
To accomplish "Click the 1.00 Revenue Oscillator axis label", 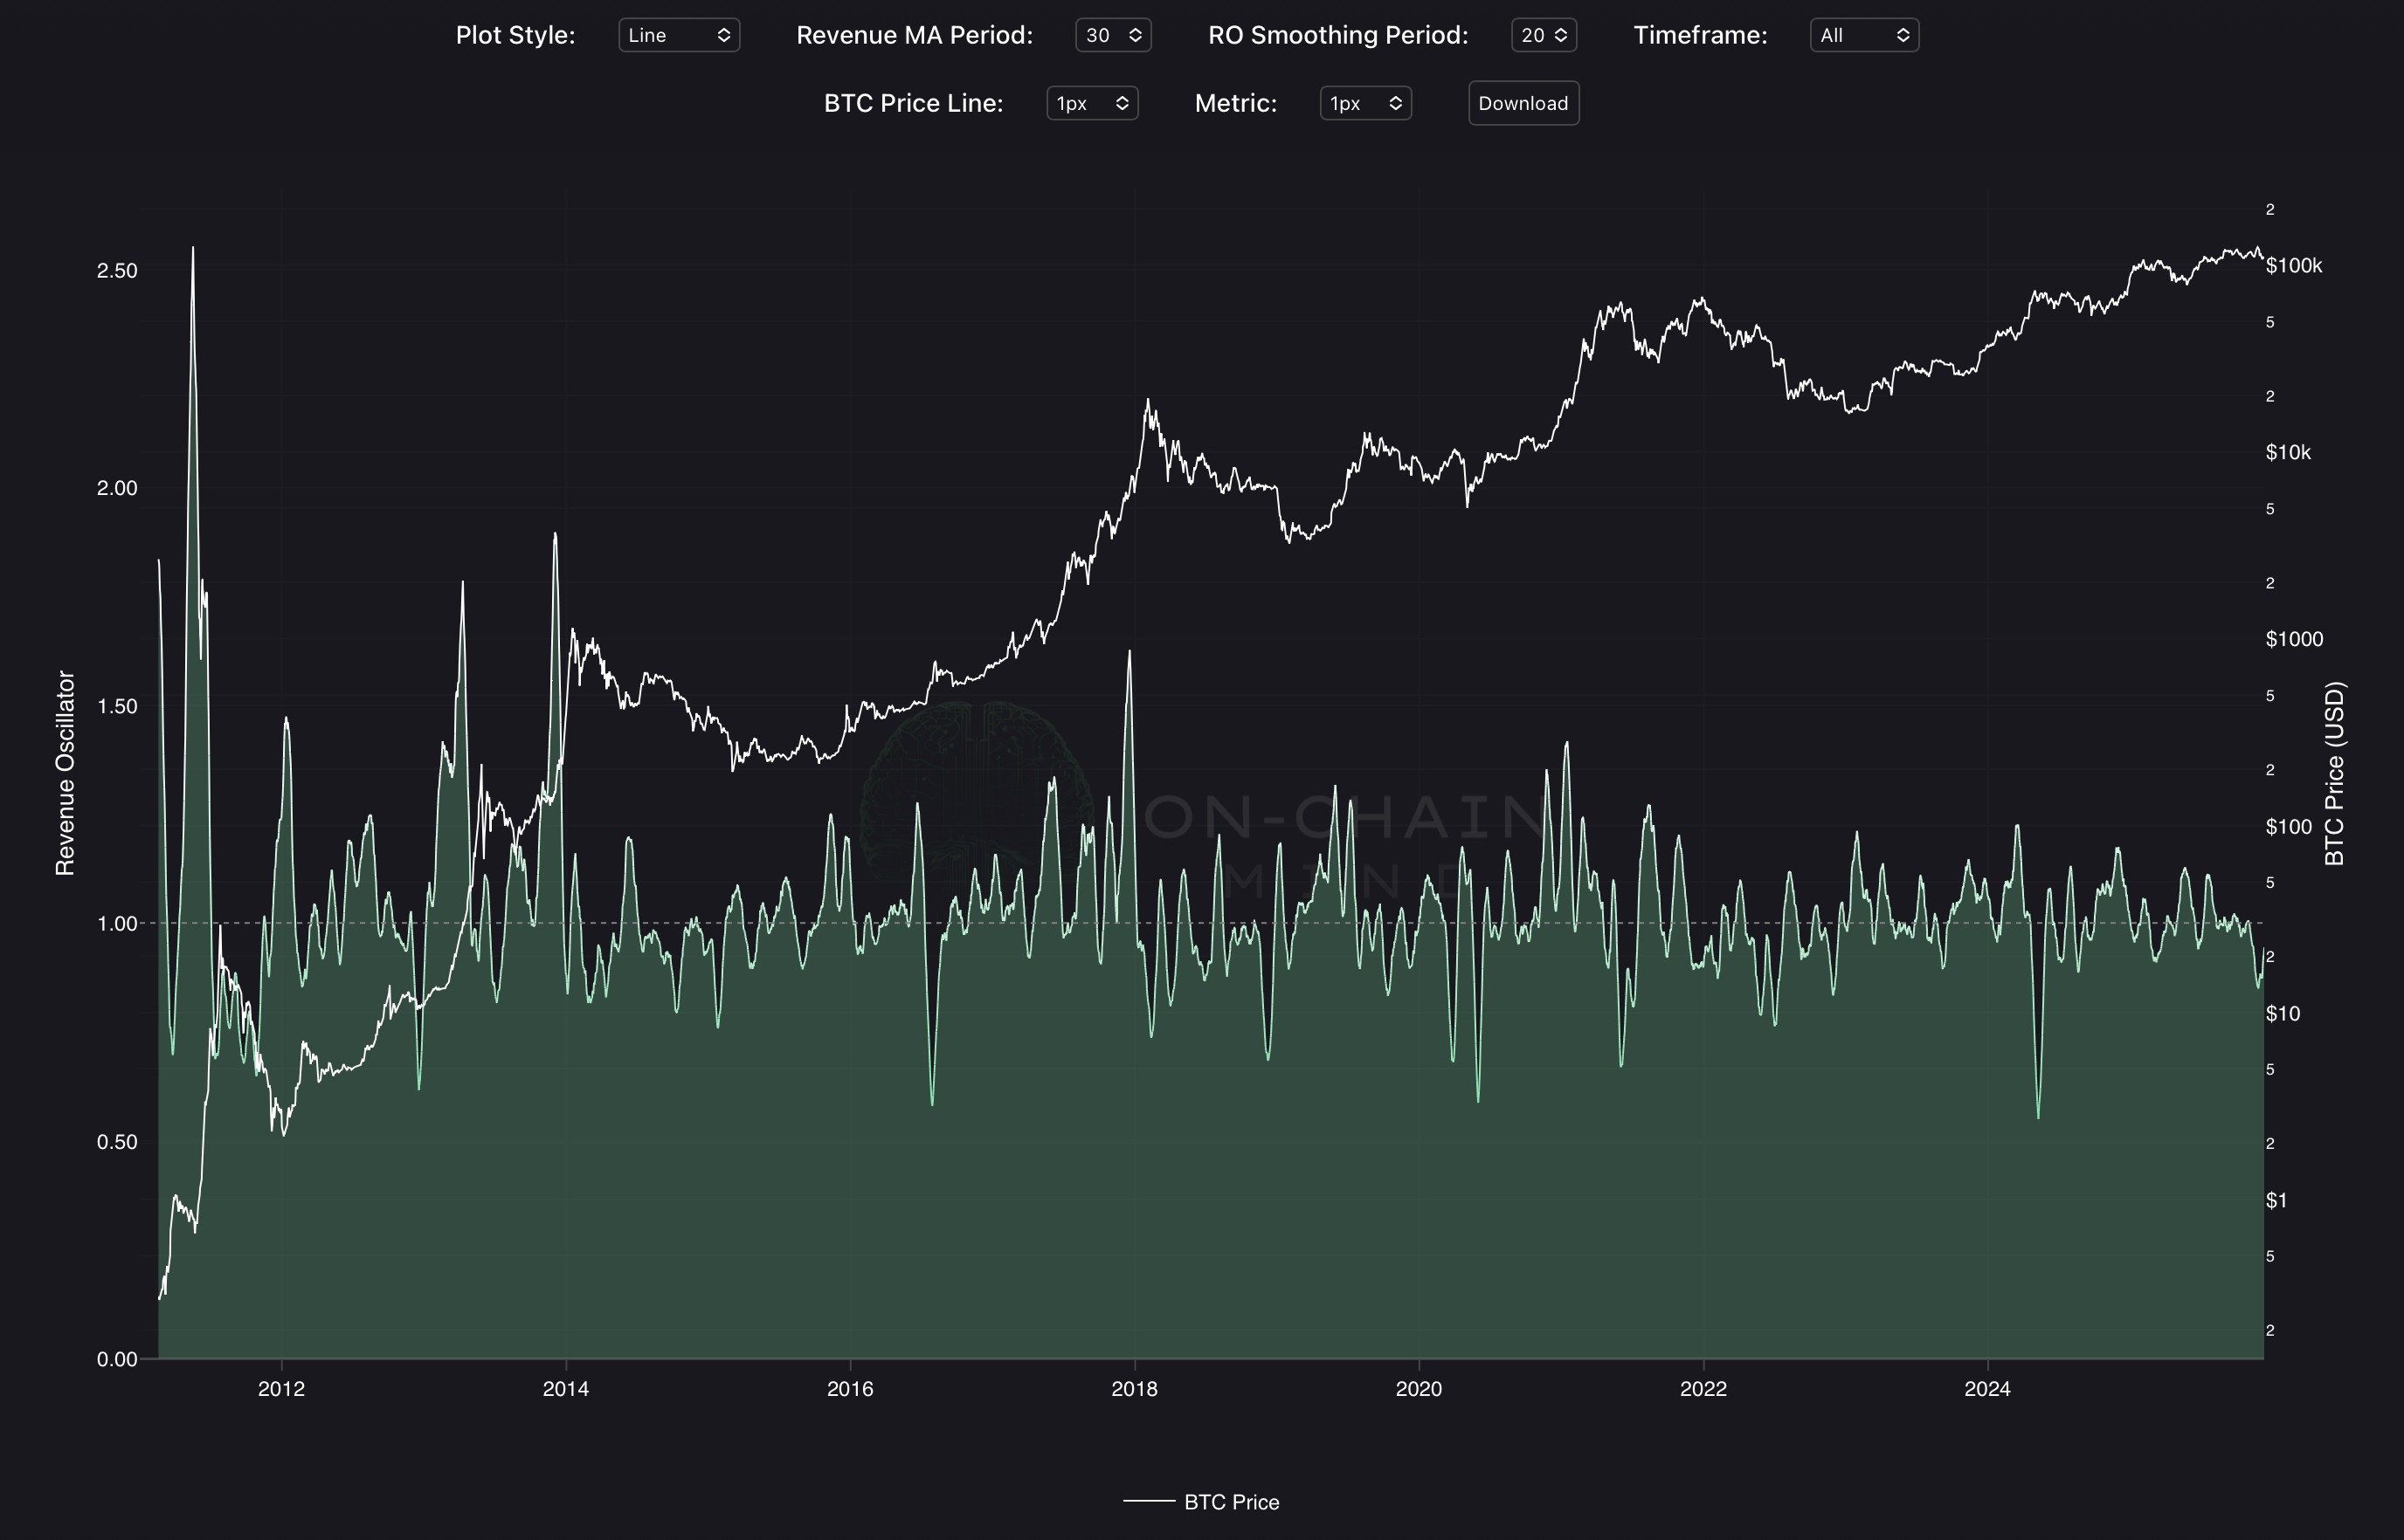I will tap(117, 924).
